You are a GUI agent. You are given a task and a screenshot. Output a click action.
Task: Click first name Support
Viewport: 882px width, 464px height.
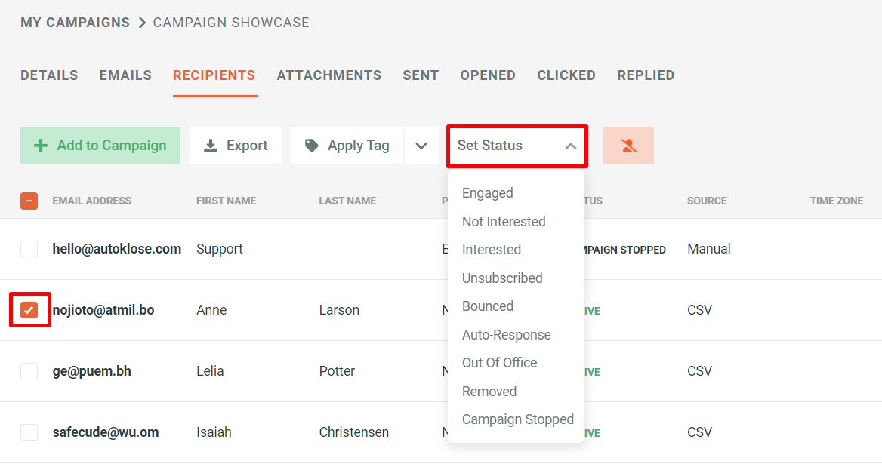tap(220, 249)
